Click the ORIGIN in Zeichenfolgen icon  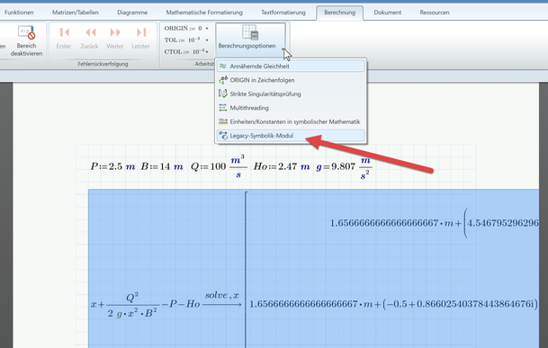222,80
